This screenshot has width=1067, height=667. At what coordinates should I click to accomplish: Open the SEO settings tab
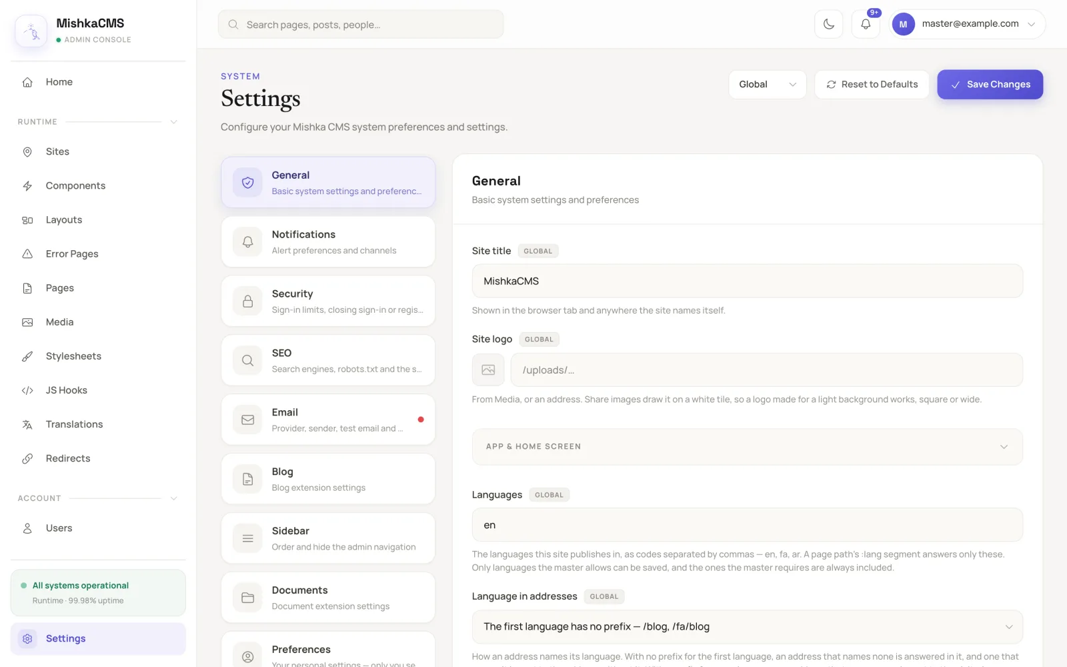click(x=328, y=360)
